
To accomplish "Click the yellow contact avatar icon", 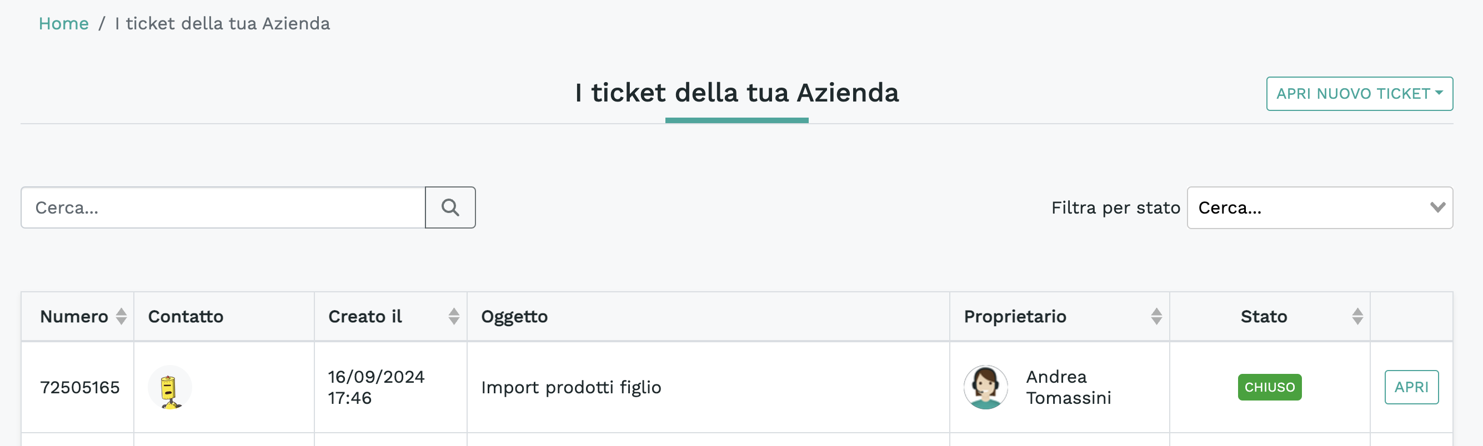I will pyautogui.click(x=169, y=388).
